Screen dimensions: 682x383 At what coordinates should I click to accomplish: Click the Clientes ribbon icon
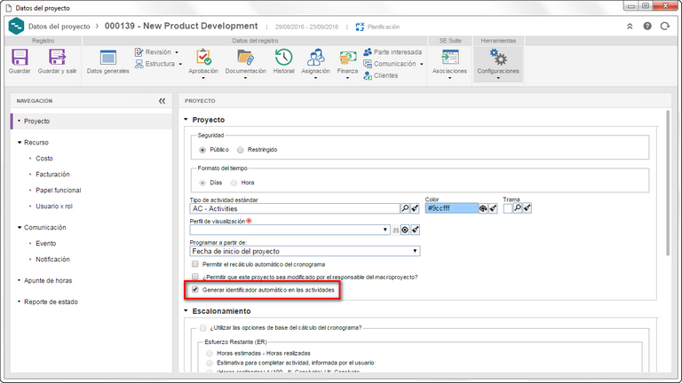pyautogui.click(x=368, y=75)
